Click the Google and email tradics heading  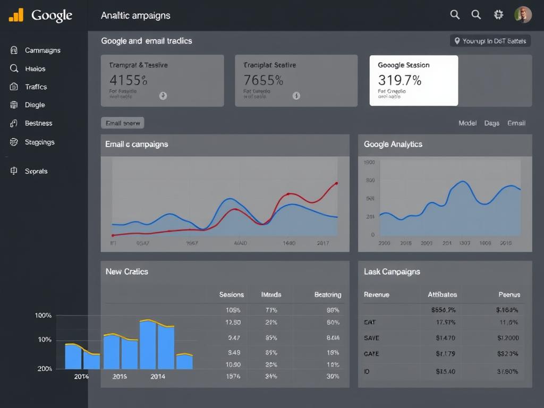coord(147,41)
